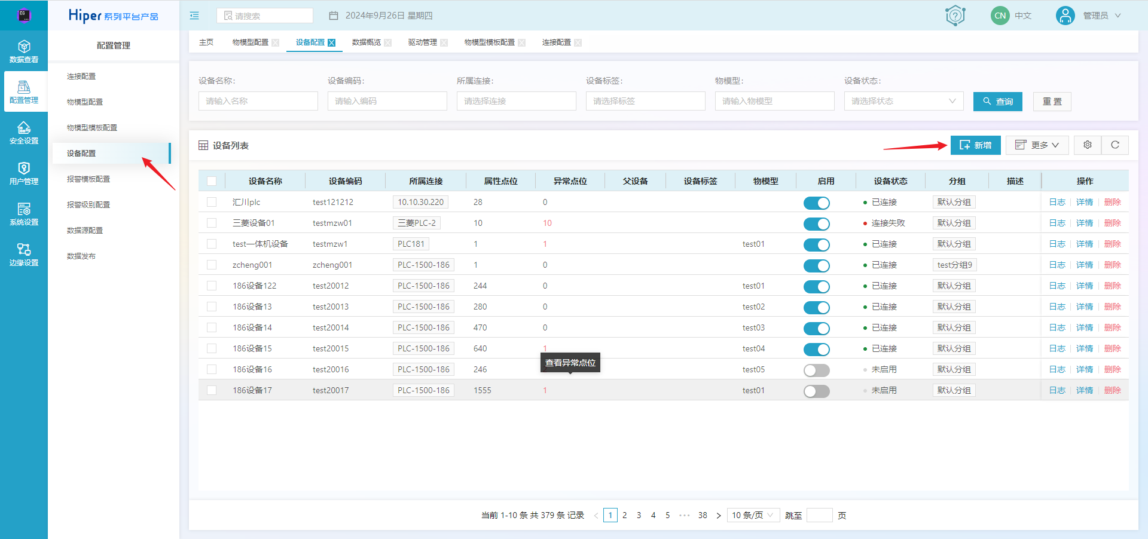Disable the 186设备15 device toggle
Viewport: 1148px width, 539px height.
coord(817,350)
